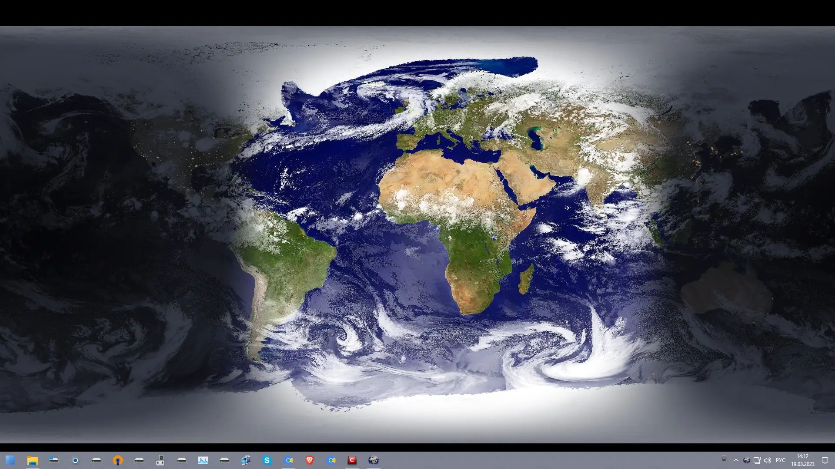The image size is (835, 469).
Task: Click the Earth icon in system tray
Action: click(x=746, y=460)
